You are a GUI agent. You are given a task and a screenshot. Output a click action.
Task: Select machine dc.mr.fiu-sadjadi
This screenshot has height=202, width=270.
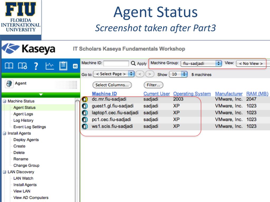(109, 99)
